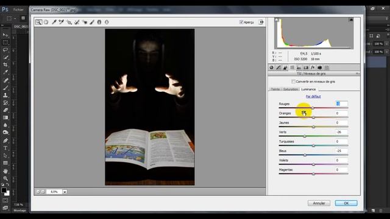Select the Color Sampler tool

pyautogui.click(x=61, y=22)
